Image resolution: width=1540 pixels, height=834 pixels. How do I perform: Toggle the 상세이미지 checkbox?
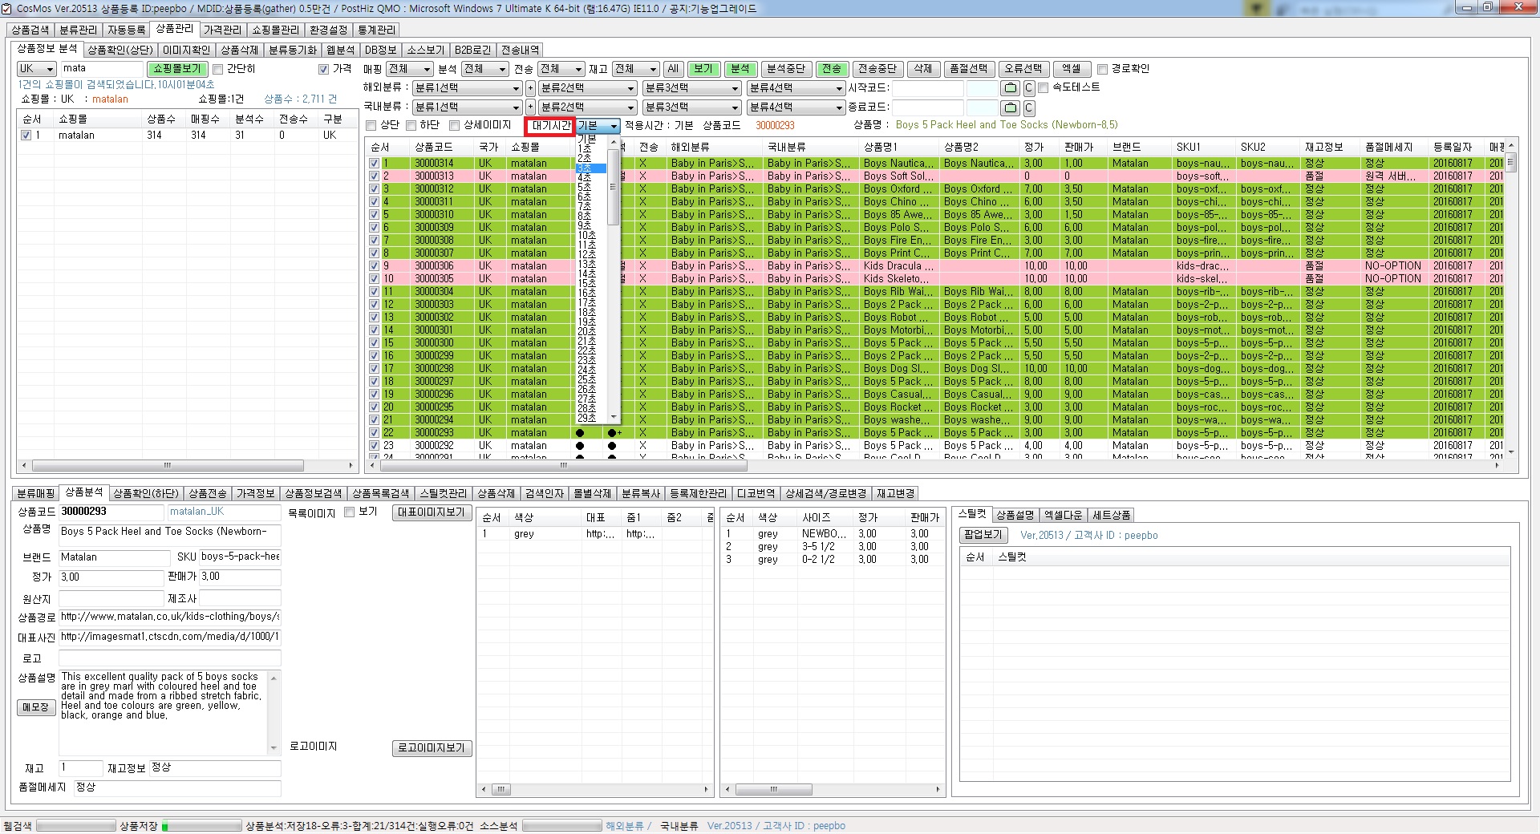coord(455,126)
